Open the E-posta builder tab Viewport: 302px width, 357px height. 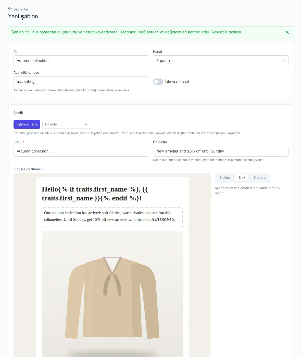[259, 178]
